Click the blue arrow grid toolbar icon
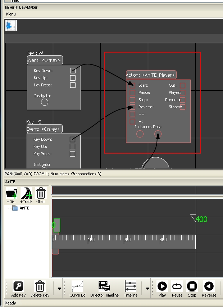This screenshot has width=223, height=307. pos(11,26)
